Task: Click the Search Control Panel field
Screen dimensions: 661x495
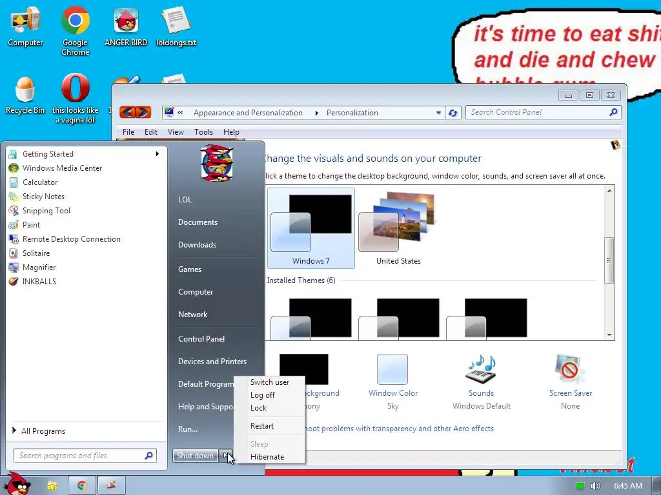Action: (543, 112)
